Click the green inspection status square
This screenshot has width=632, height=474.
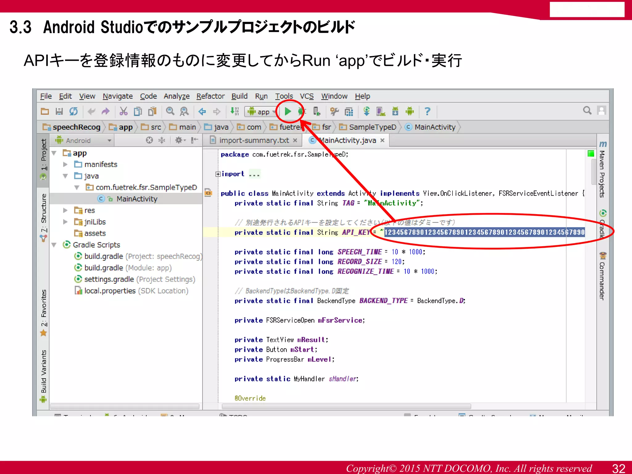[591, 154]
